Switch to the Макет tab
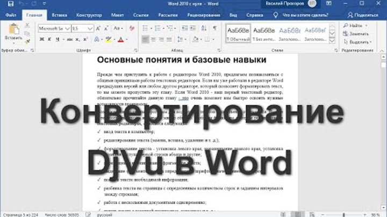This screenshot has height=217, width=387. click(117, 15)
